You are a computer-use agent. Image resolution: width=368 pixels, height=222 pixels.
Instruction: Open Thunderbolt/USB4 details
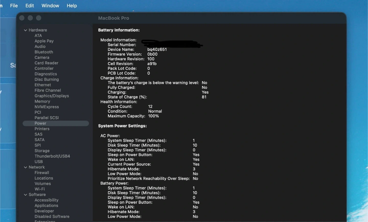pos(52,156)
